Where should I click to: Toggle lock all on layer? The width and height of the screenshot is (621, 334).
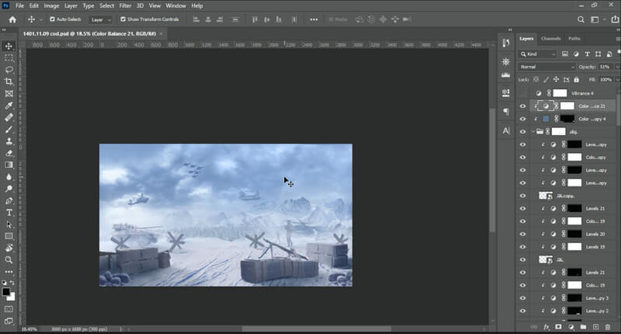[x=576, y=80]
